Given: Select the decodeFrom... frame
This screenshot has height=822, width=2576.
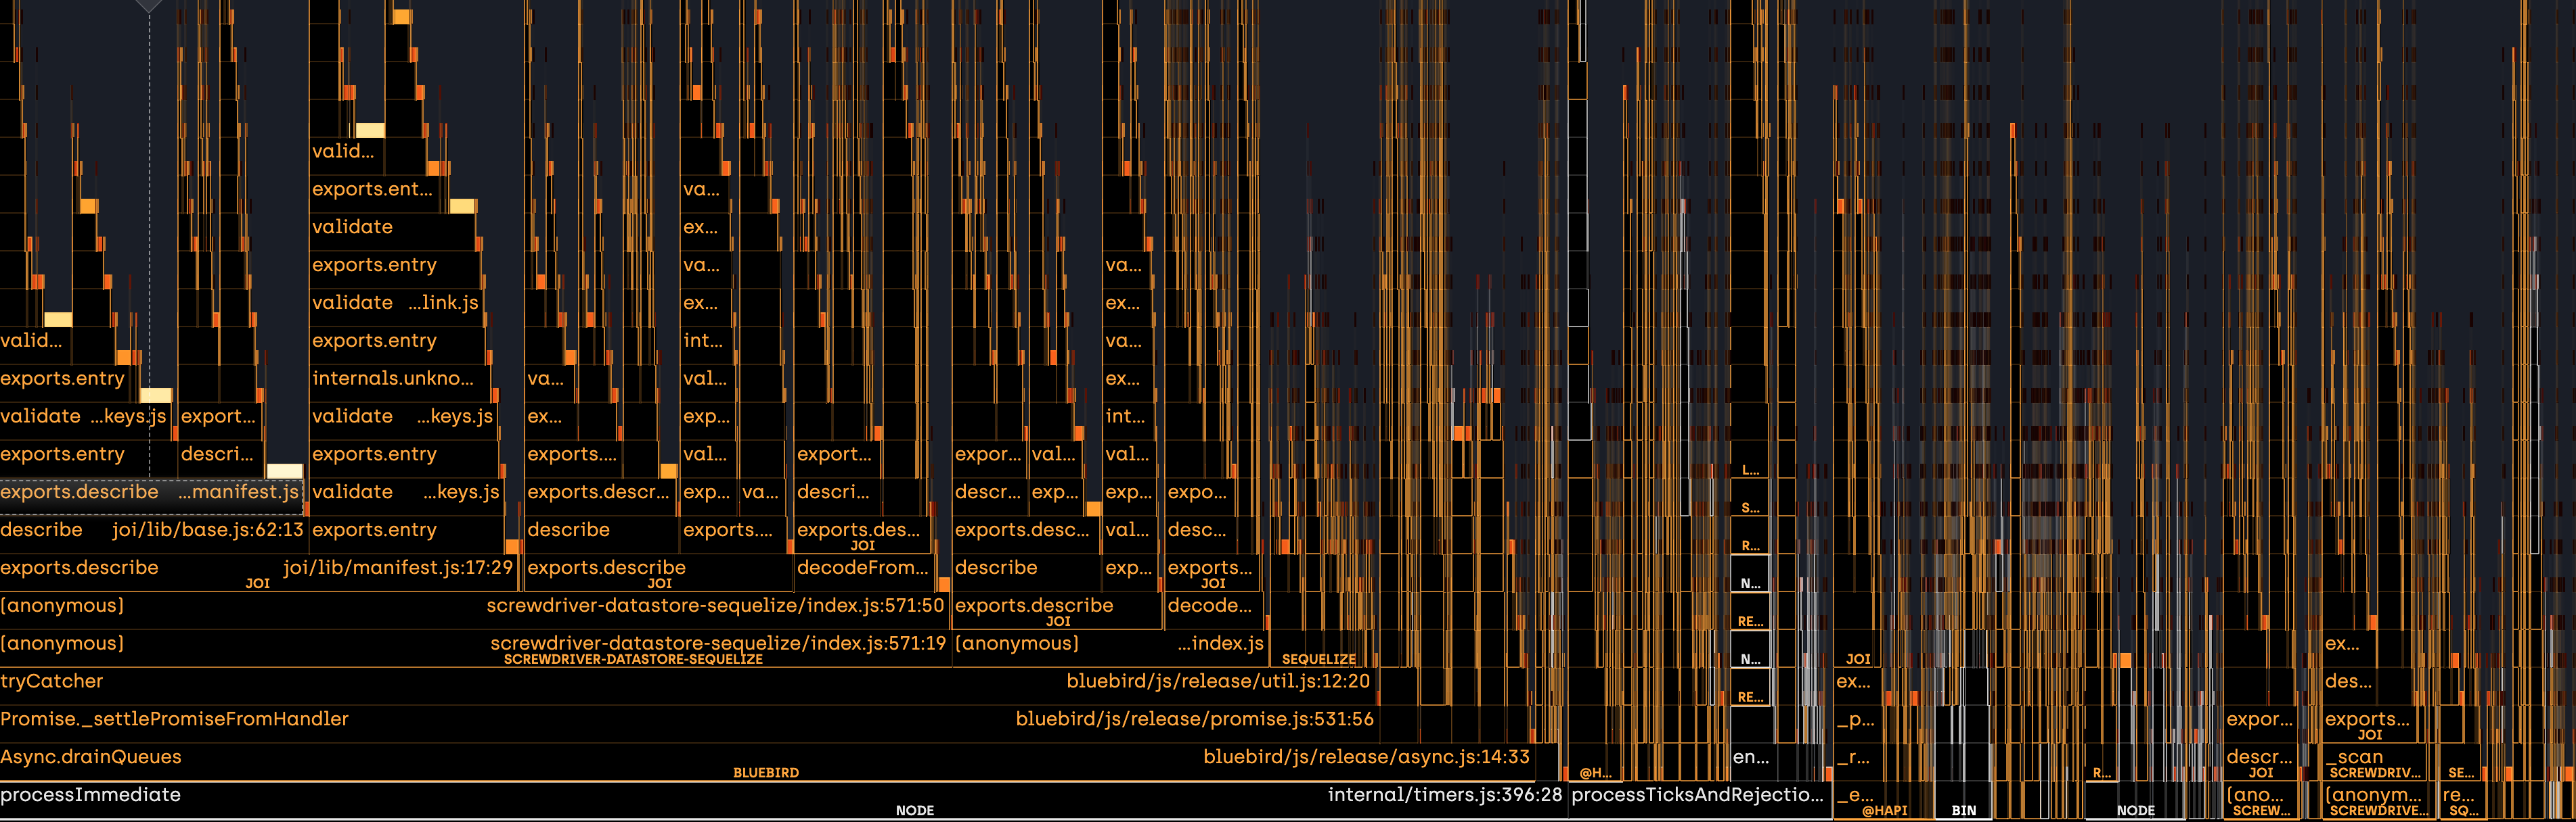Looking at the screenshot, I should pyautogui.click(x=863, y=573).
